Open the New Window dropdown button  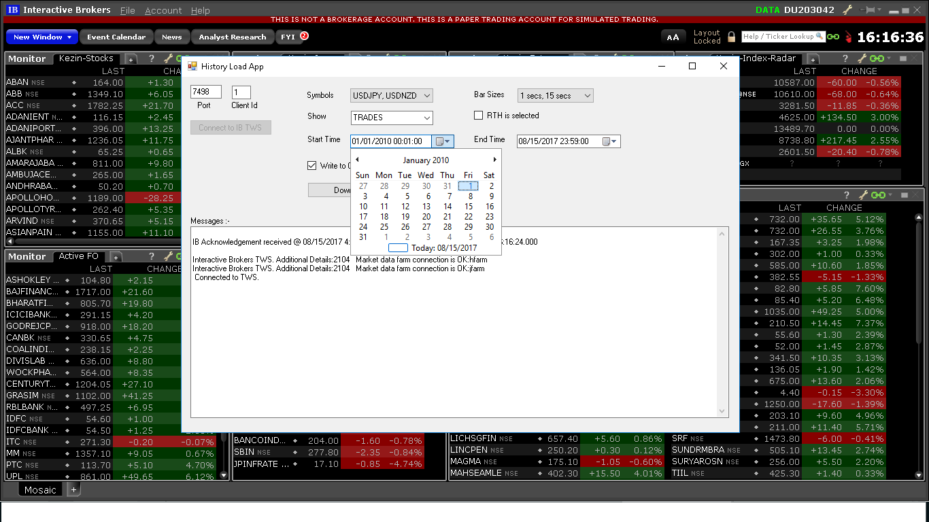(42, 37)
